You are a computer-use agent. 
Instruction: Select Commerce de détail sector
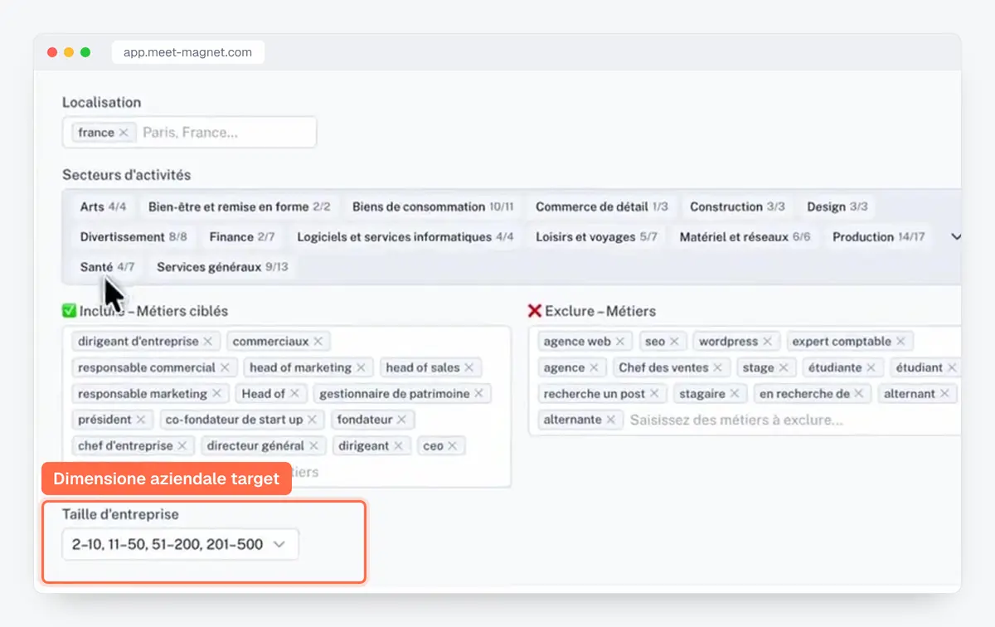(x=601, y=207)
